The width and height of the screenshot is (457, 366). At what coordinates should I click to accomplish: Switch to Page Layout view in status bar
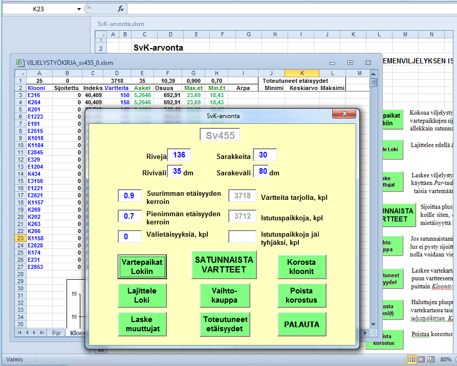click(421, 359)
